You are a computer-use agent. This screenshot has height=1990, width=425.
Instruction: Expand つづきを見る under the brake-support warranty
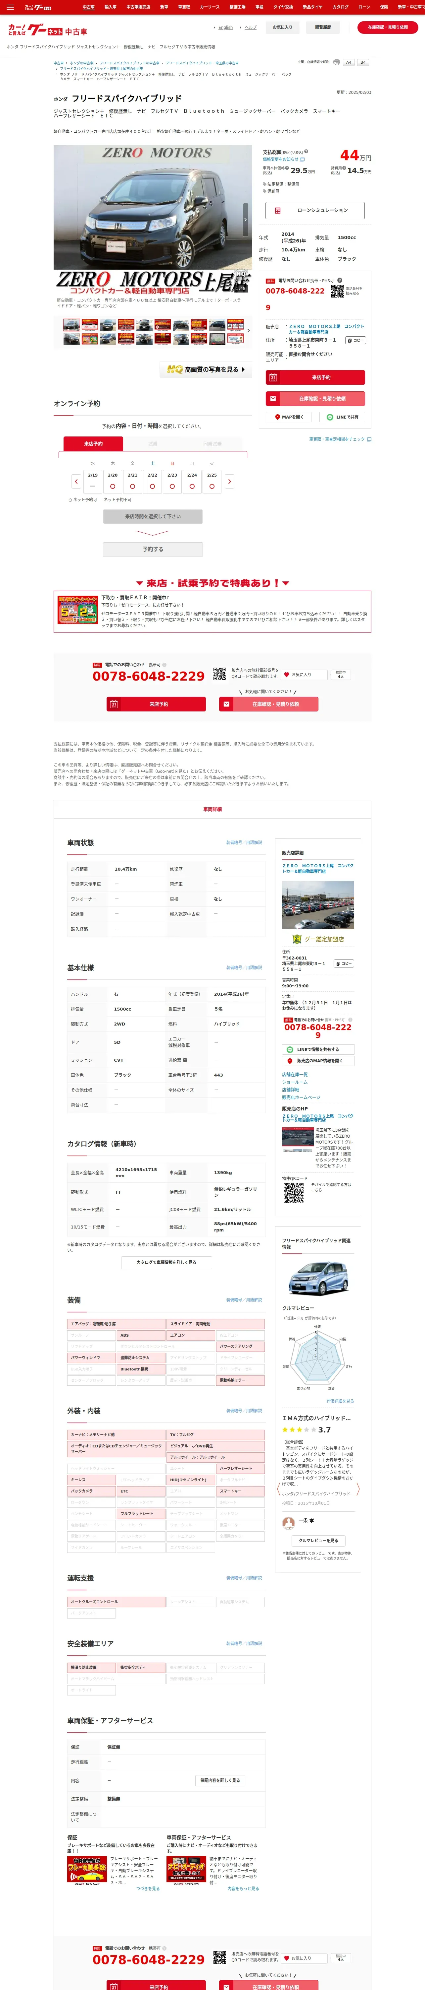[x=148, y=1888]
